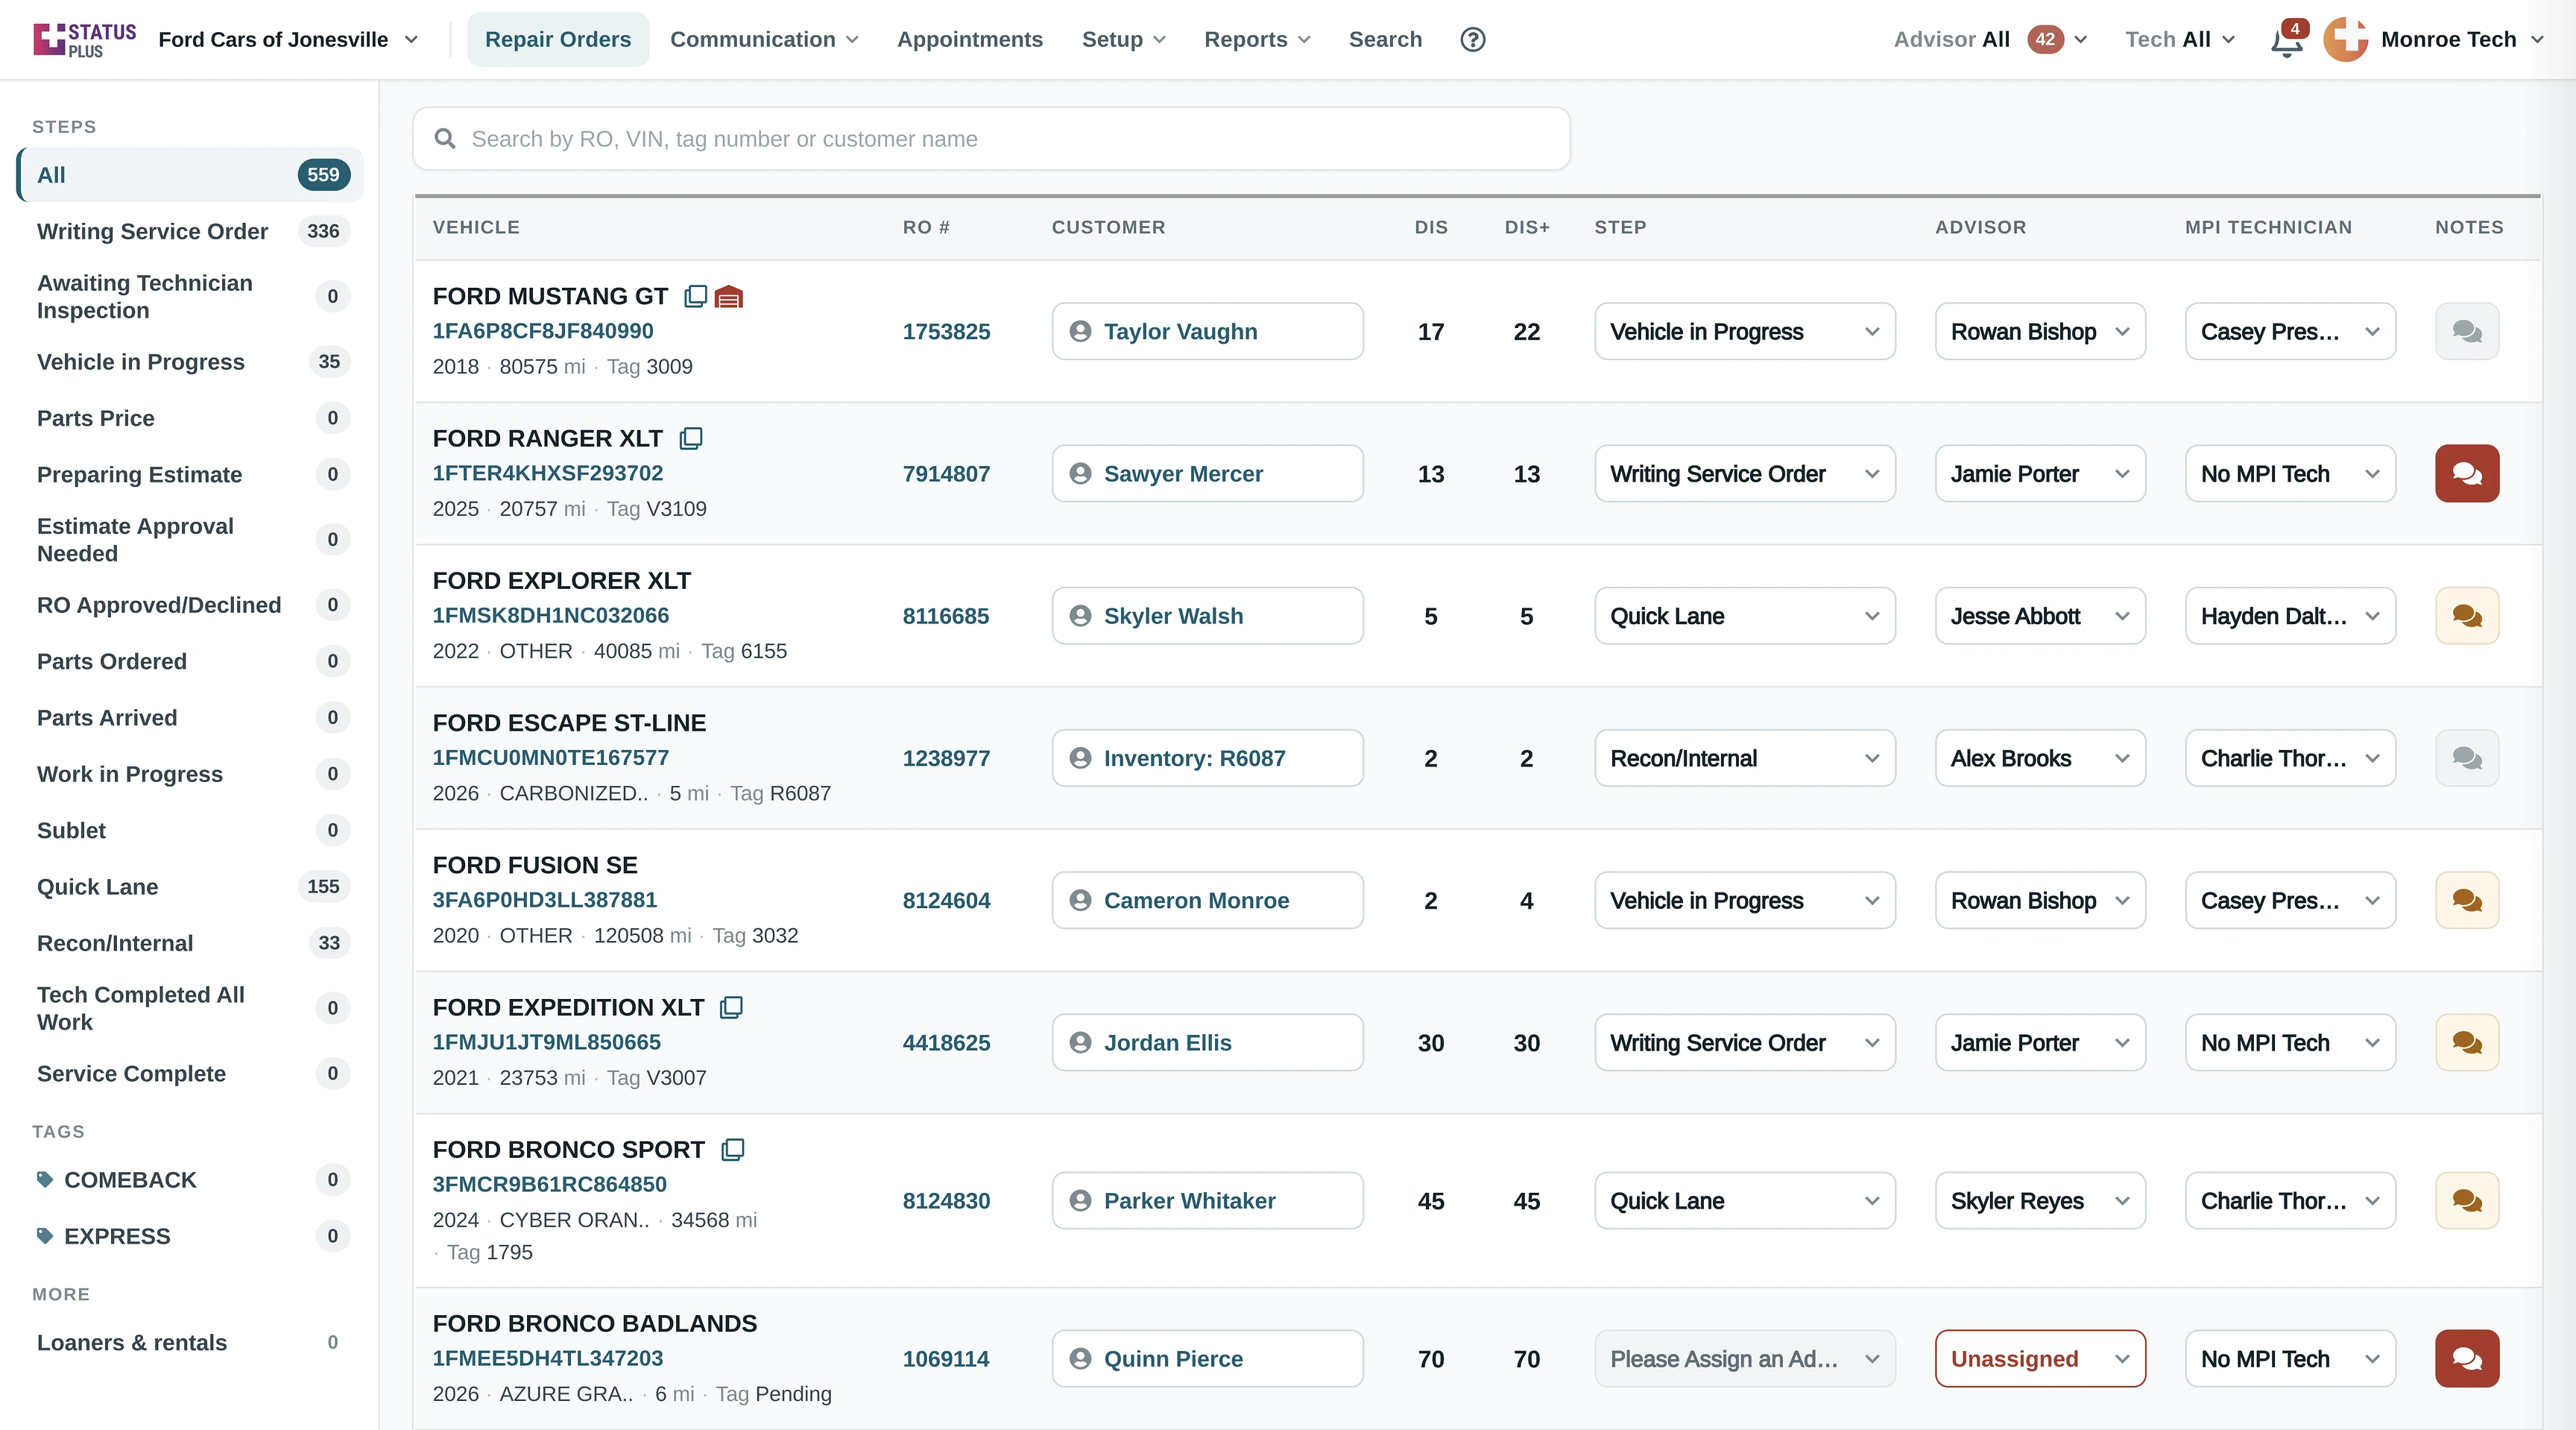Open RO number 1753825 link
2576x1430 pixels.
946,331
